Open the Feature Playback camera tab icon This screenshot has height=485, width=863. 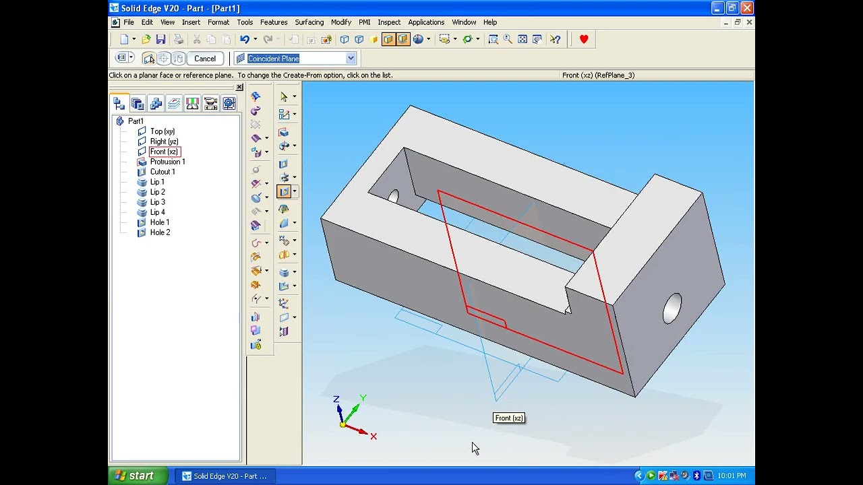click(x=210, y=104)
